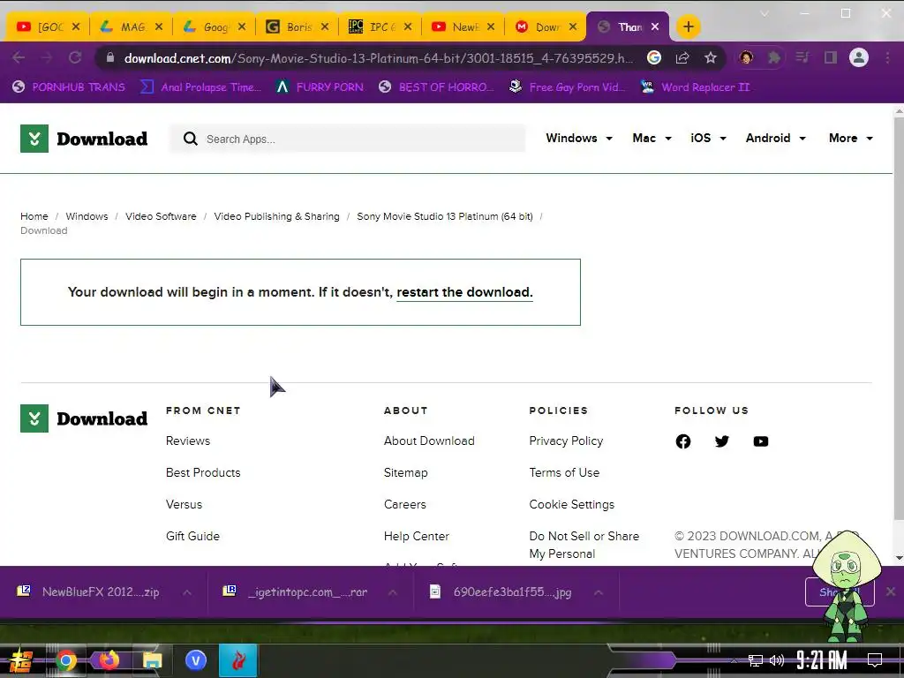Open the Word Replacer II bookmark
Viewport: 904px width, 678px height.
point(696,87)
